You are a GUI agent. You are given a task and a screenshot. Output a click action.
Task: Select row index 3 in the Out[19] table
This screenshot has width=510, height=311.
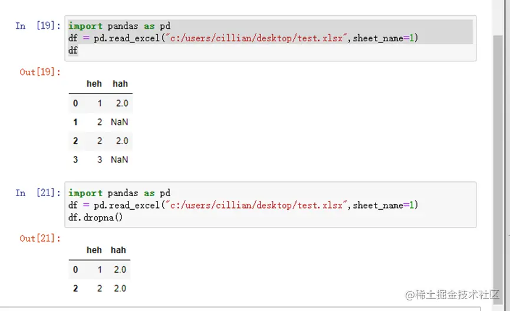pos(75,160)
